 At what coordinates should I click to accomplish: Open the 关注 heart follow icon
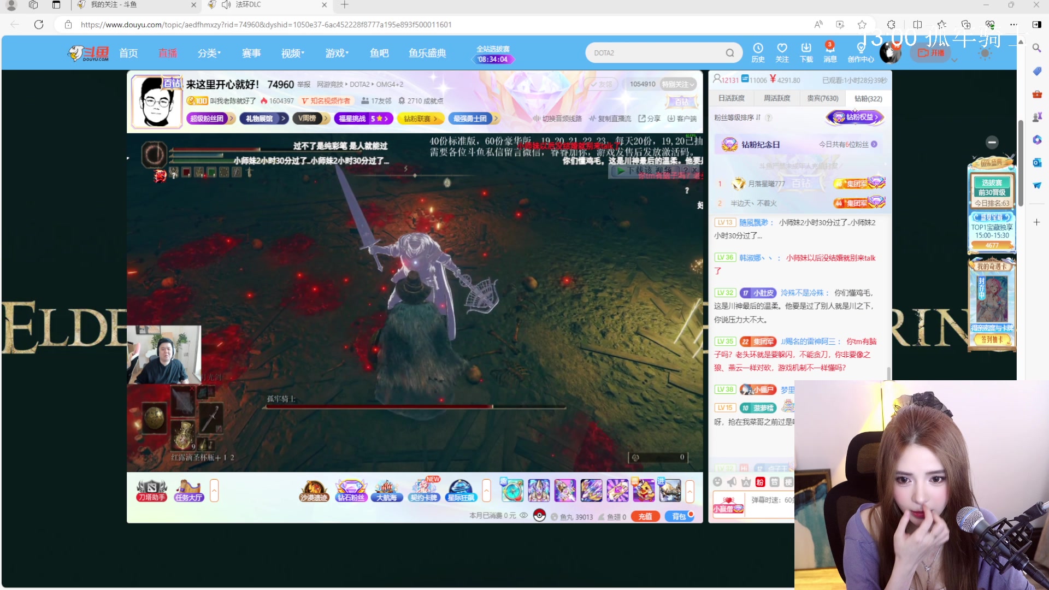pyautogui.click(x=782, y=52)
